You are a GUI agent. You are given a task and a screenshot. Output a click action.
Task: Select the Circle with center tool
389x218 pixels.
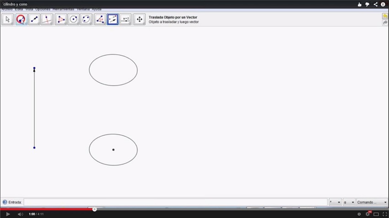point(73,19)
